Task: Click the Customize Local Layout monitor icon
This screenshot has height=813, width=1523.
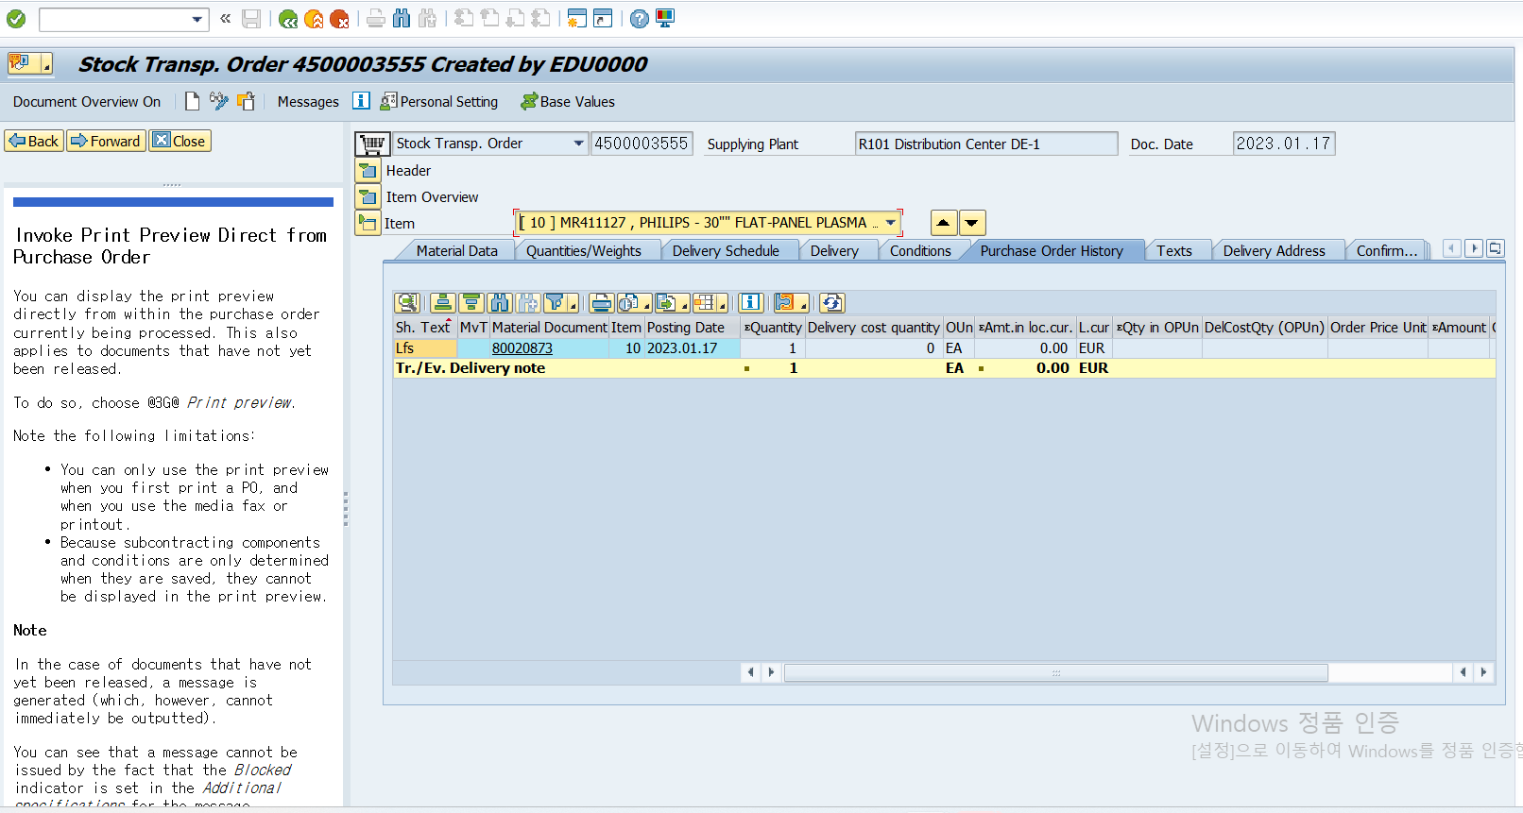Action: pyautogui.click(x=665, y=19)
